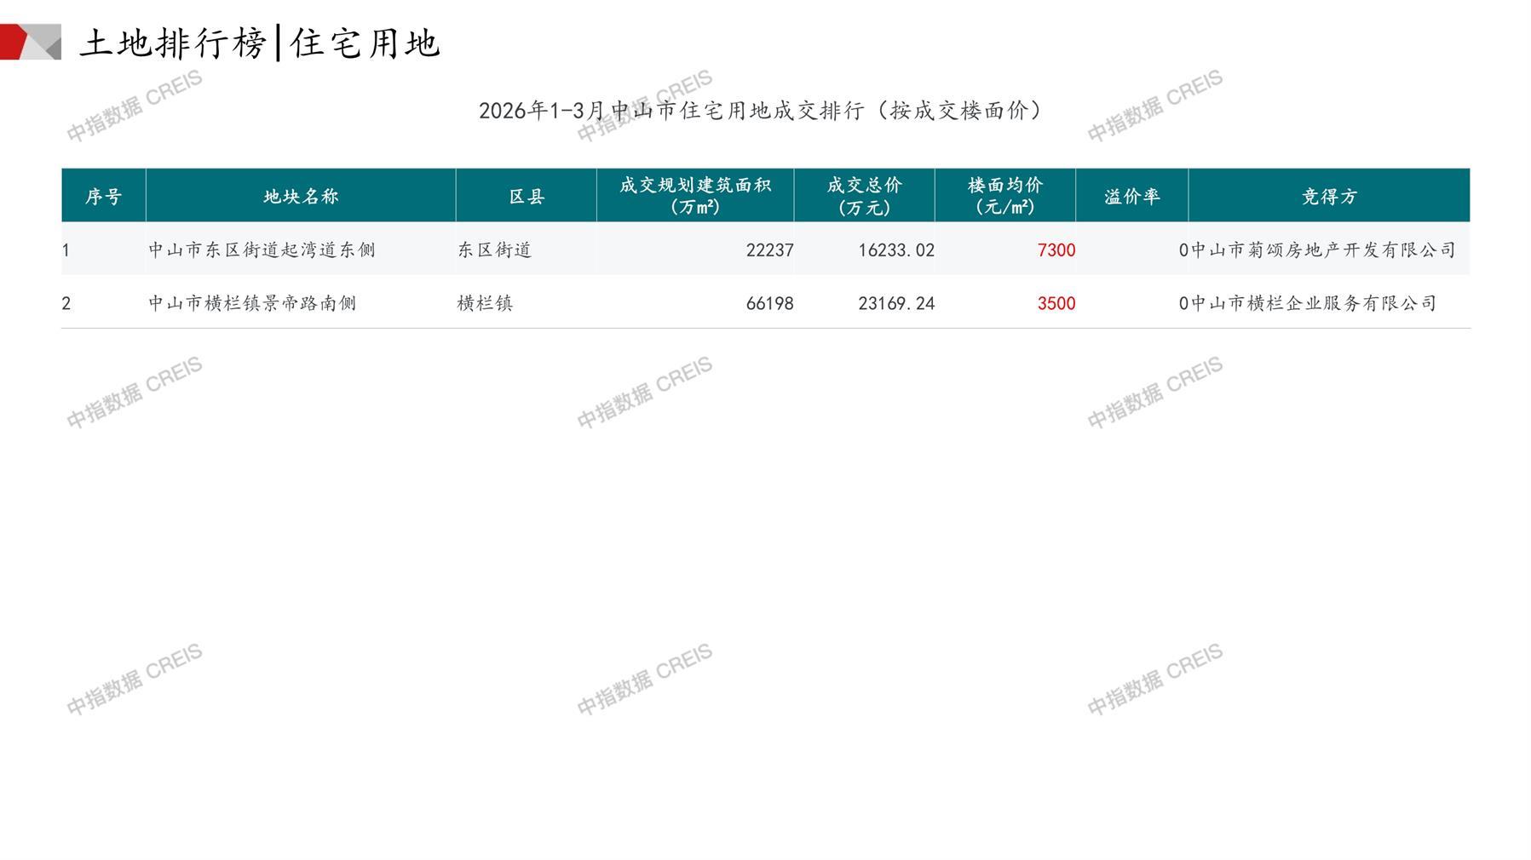The image size is (1531, 860).
Task: Select the 区县 column header
Action: 526,196
